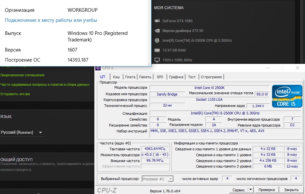This screenshot has width=305, height=194.
Task: Click the 6 МБ level 3 cache value
Action: click(268, 166)
